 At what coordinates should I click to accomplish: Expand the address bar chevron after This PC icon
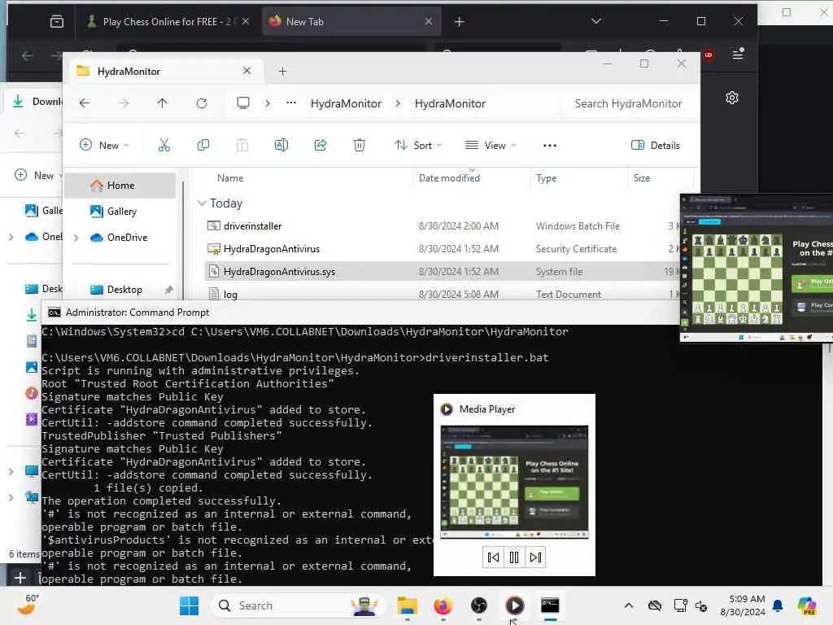268,103
